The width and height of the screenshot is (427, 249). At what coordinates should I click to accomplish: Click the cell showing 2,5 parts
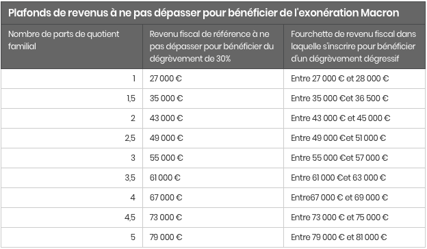pyautogui.click(x=72, y=138)
